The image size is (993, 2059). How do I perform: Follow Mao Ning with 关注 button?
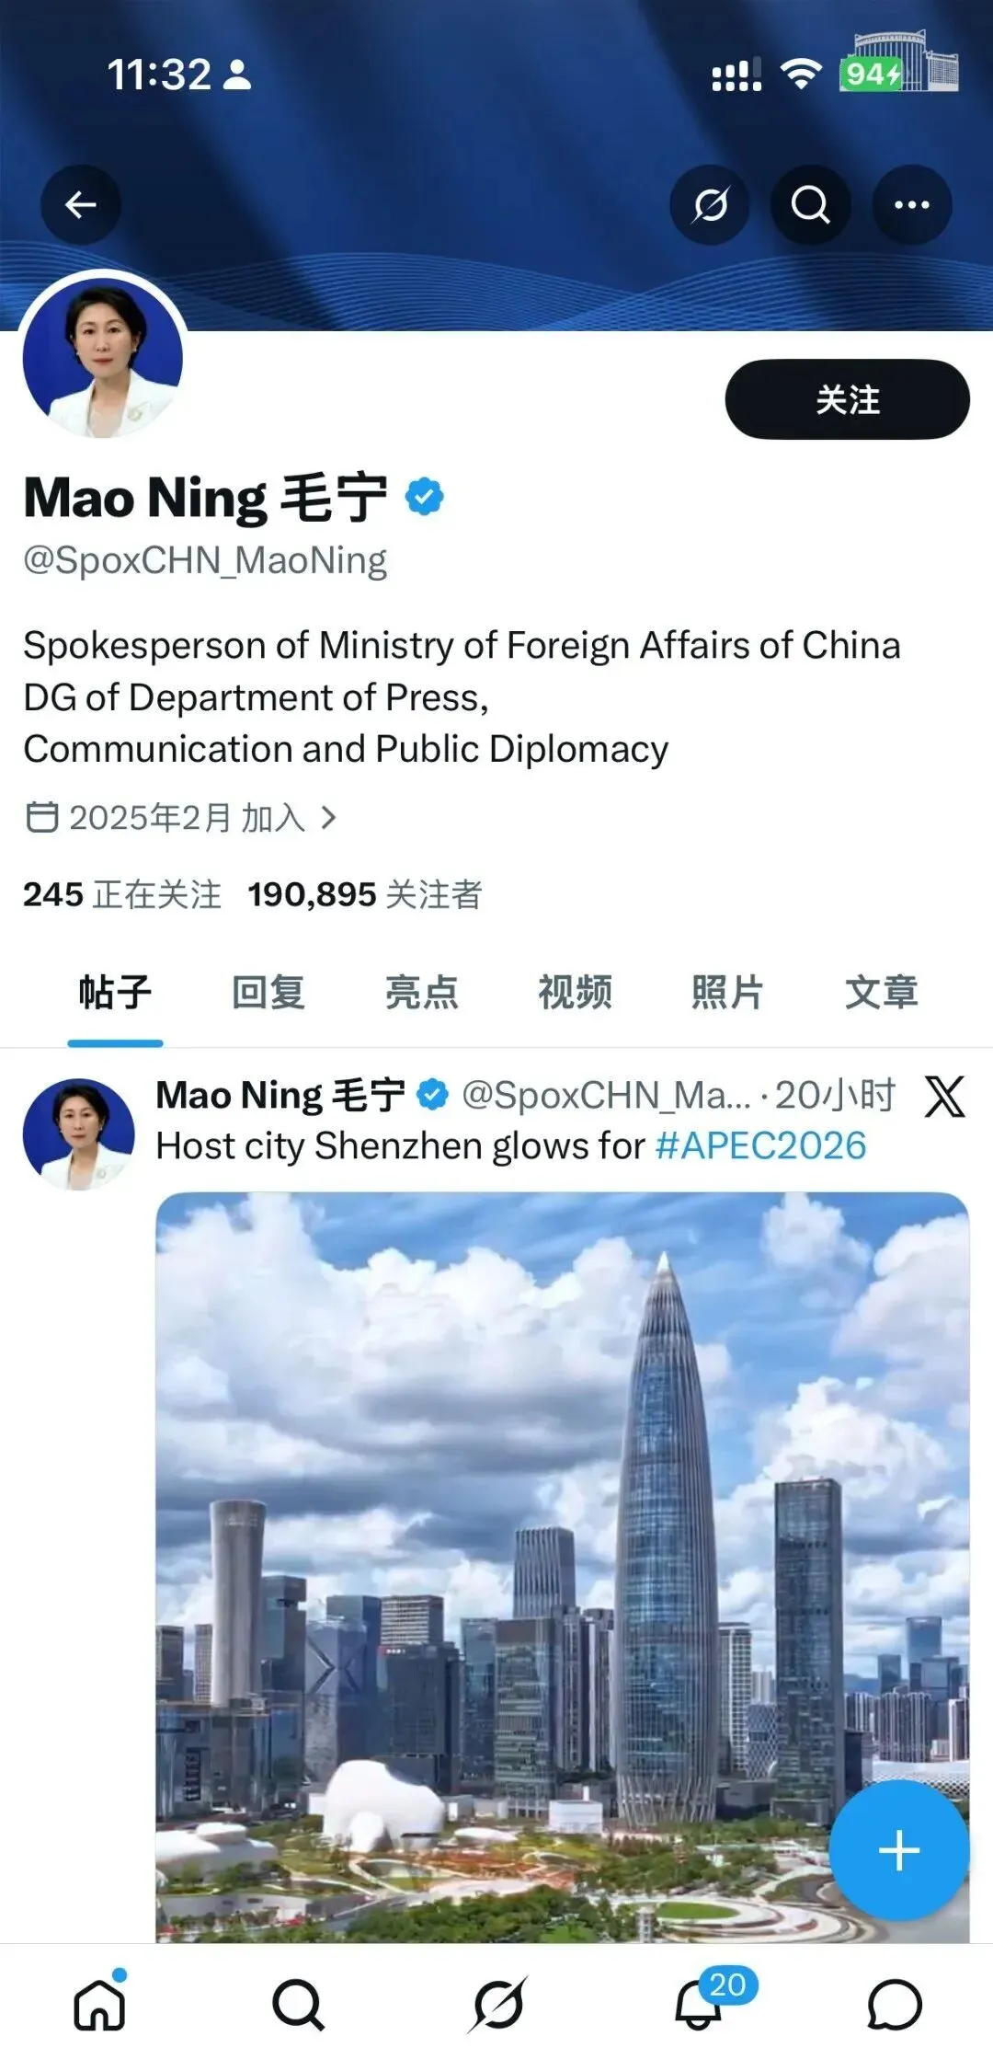click(848, 399)
